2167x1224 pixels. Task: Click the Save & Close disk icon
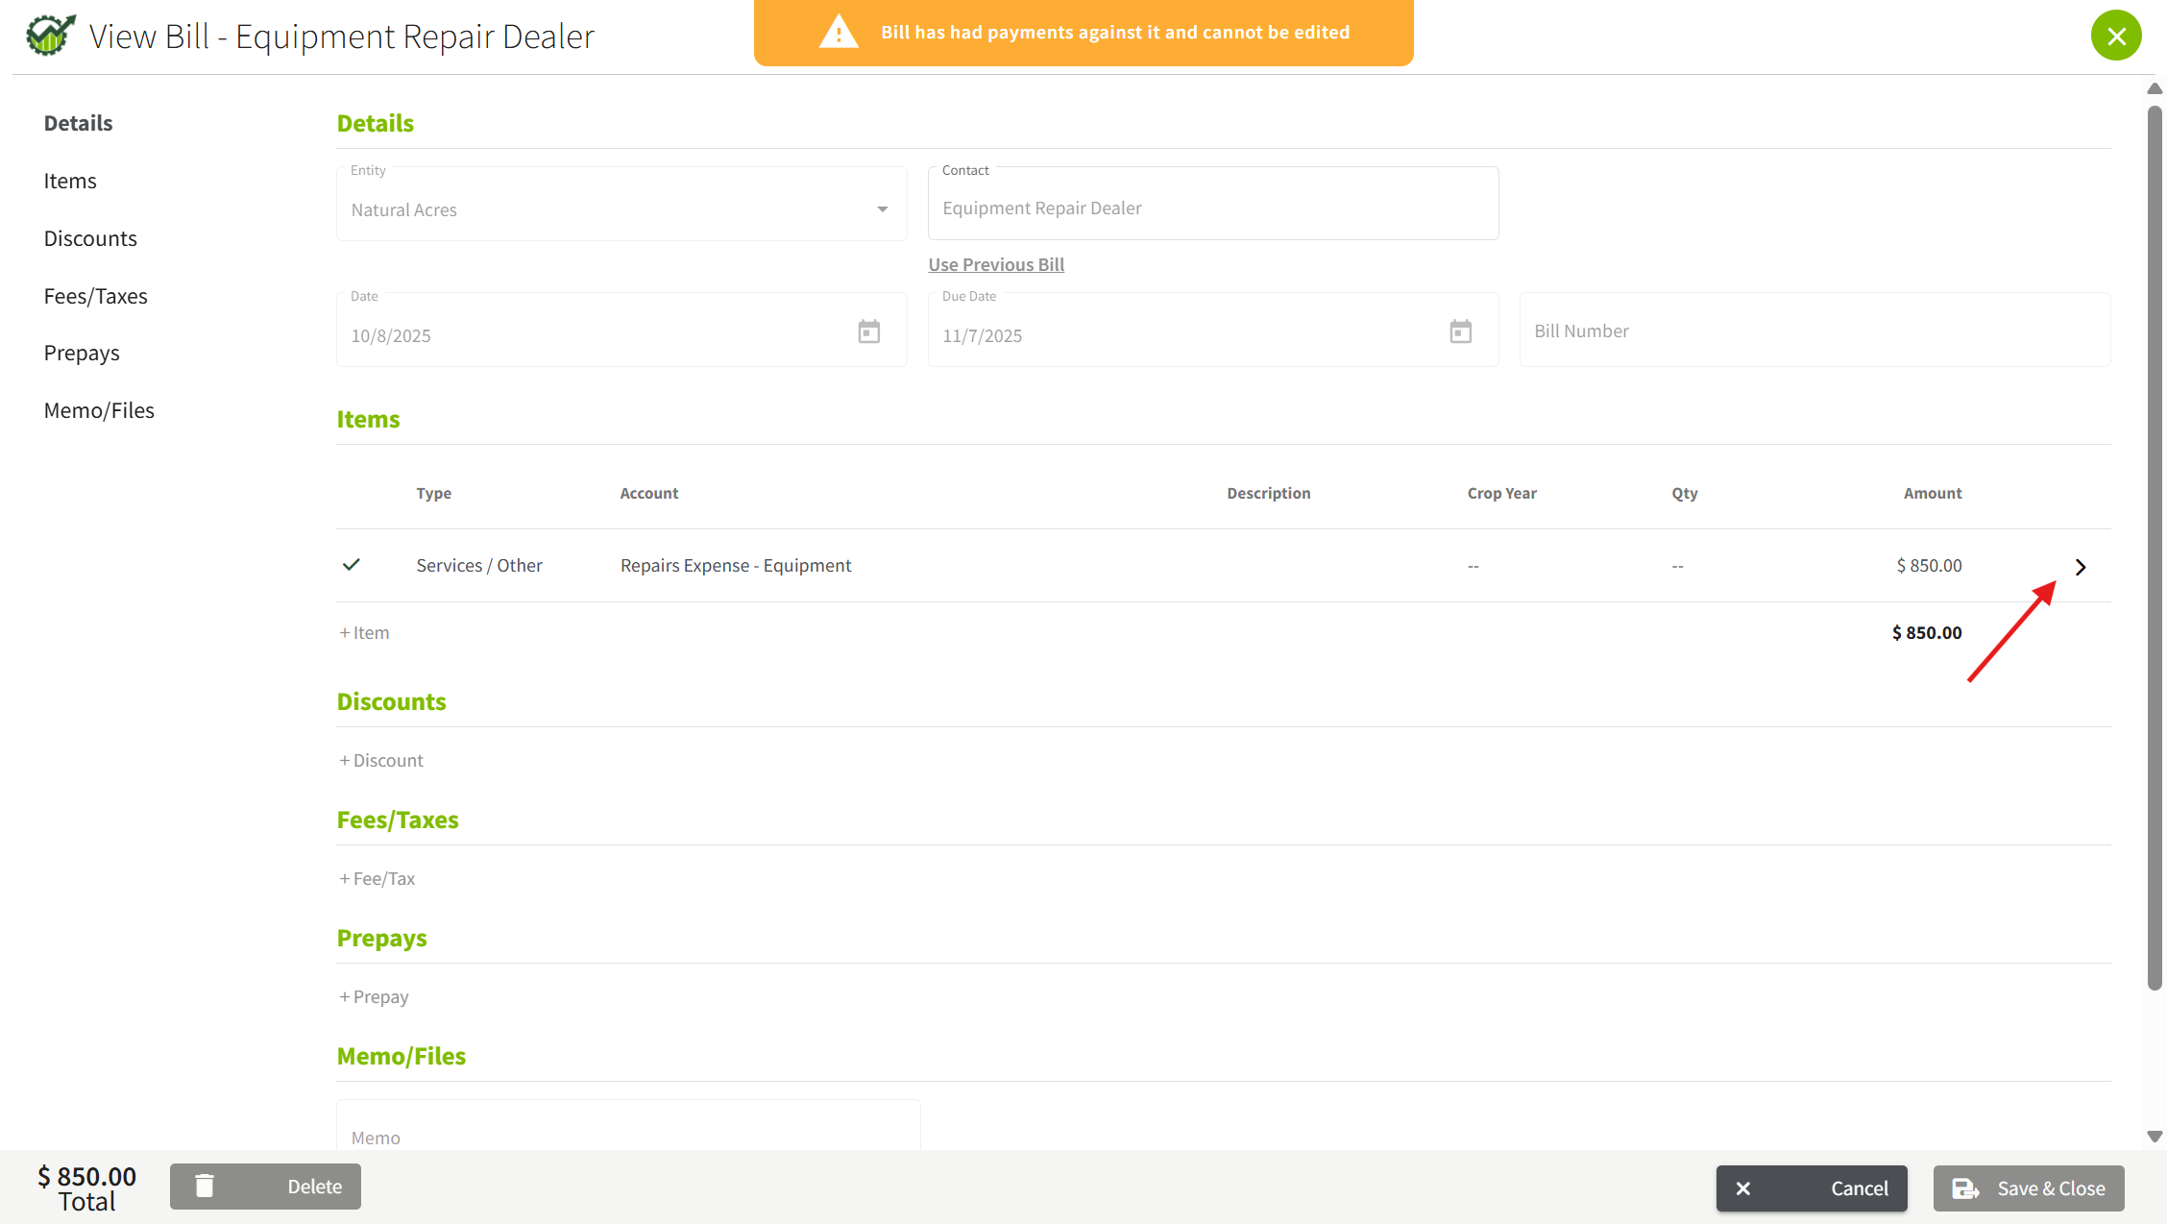pos(1965,1188)
